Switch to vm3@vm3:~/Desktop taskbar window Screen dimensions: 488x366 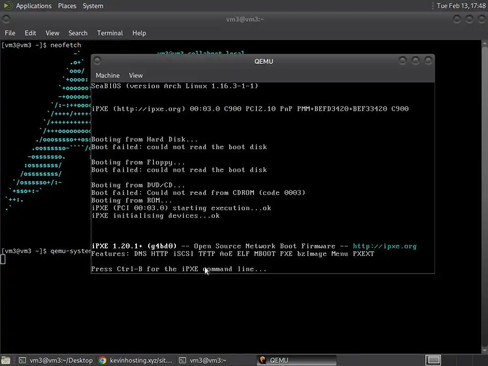tap(56, 360)
